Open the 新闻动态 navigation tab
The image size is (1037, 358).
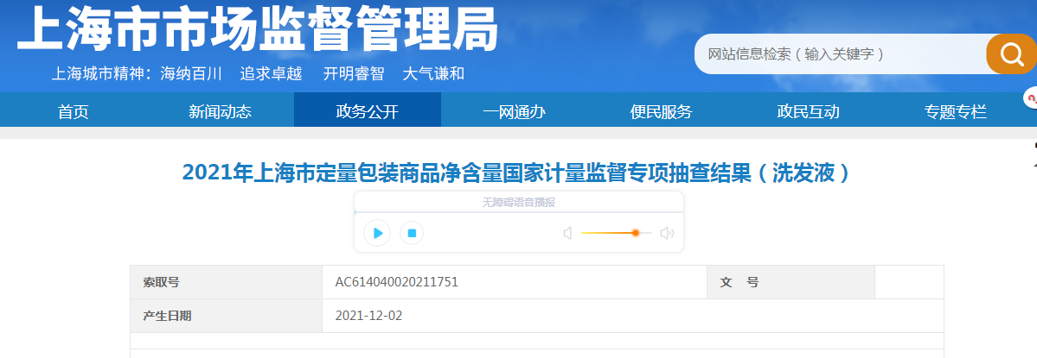click(221, 111)
